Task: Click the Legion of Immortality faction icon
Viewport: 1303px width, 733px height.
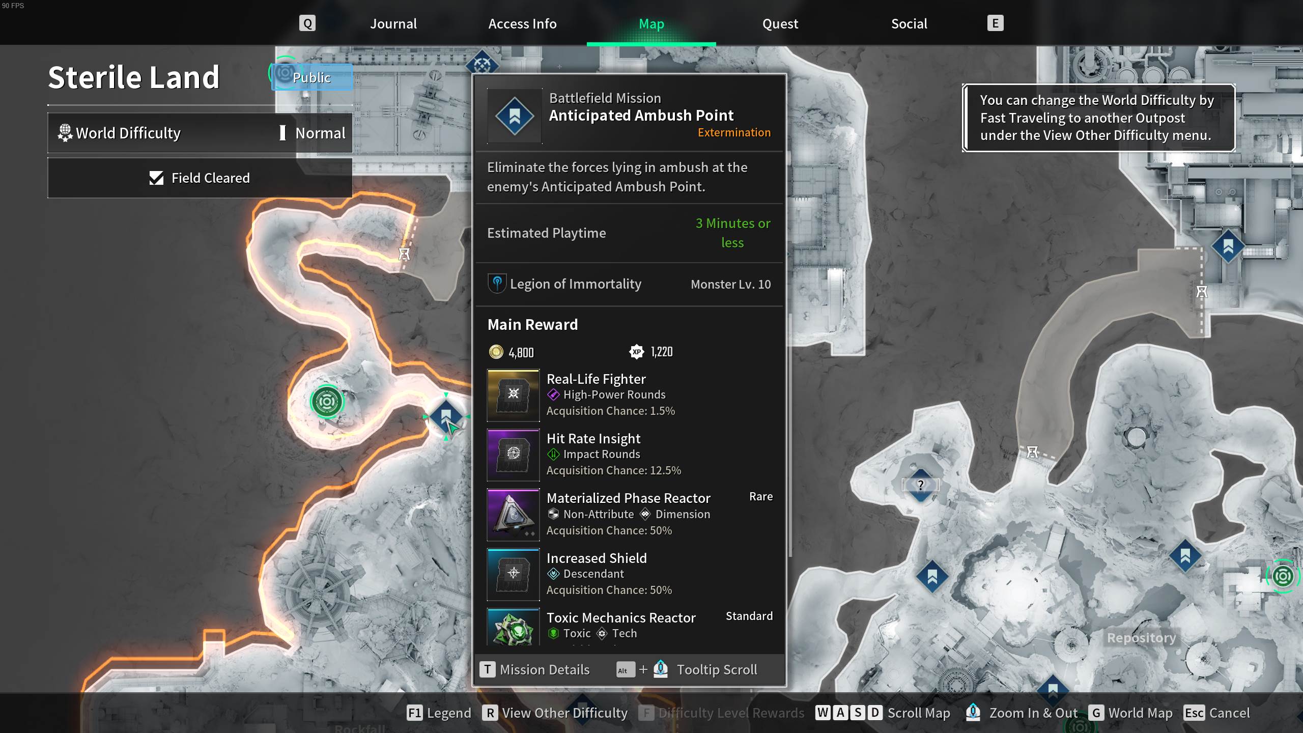Action: tap(497, 284)
